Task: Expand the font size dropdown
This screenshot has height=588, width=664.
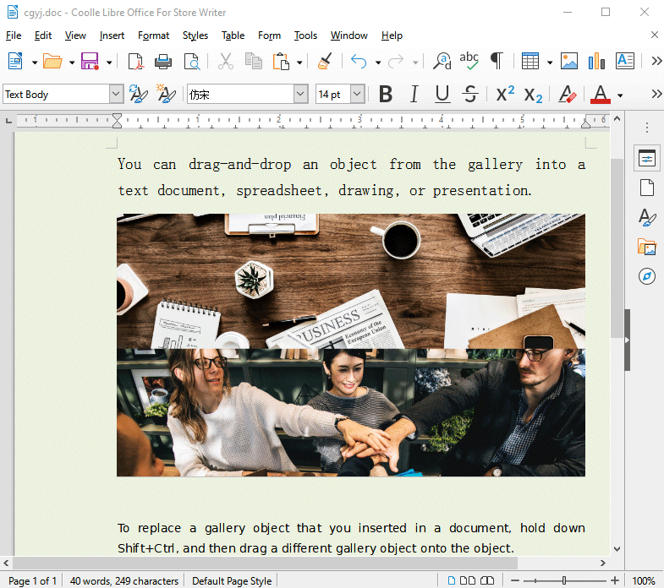Action: [357, 95]
